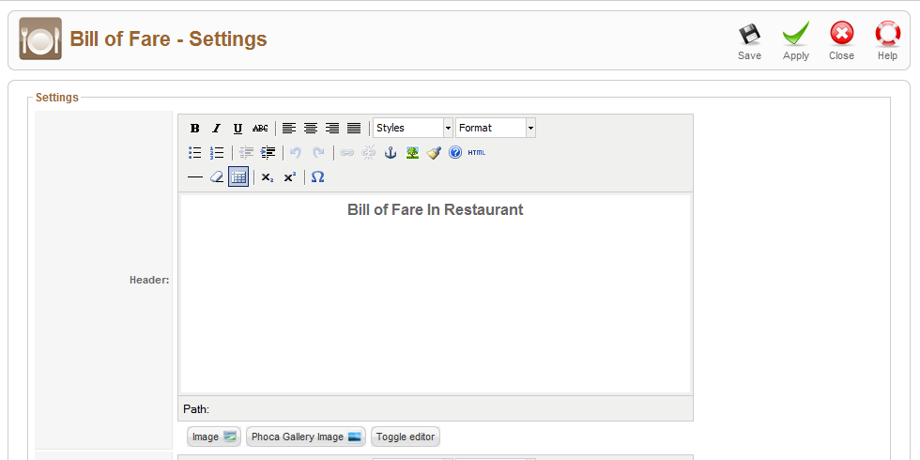
Task: Insert a horizontal rule
Action: [195, 177]
